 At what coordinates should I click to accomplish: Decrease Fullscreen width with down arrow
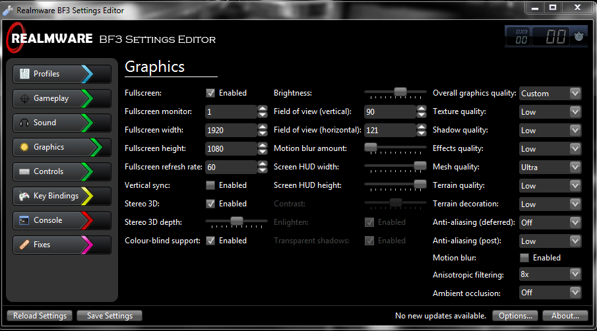point(263,134)
